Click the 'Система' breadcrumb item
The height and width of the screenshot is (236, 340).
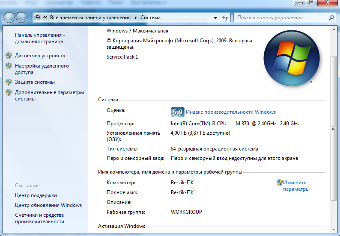(x=150, y=18)
